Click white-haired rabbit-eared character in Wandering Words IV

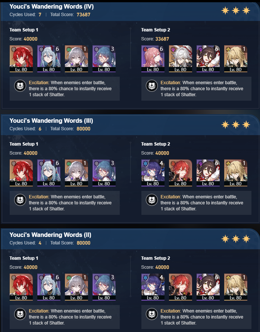point(181,59)
